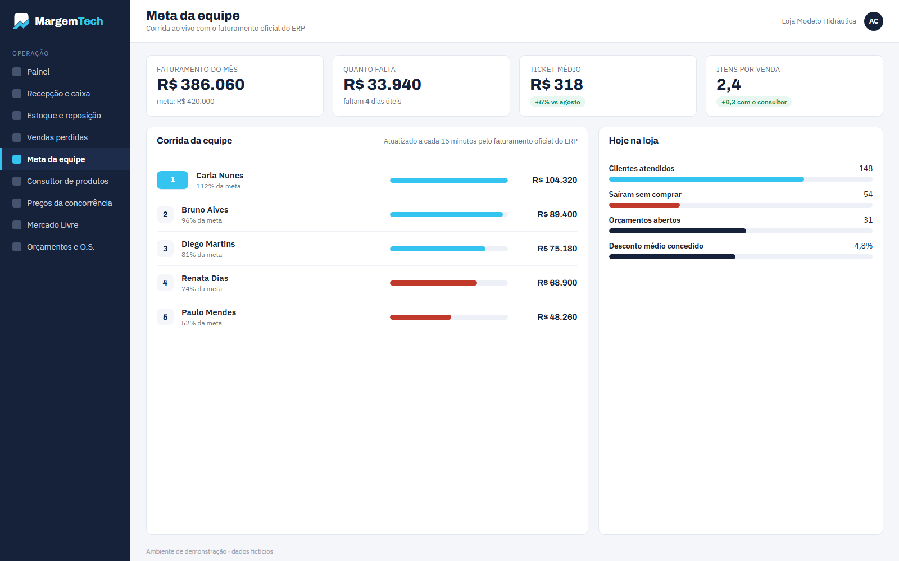Click the Saíram sem comprar bar
This screenshot has width=899, height=561.
tap(741, 205)
